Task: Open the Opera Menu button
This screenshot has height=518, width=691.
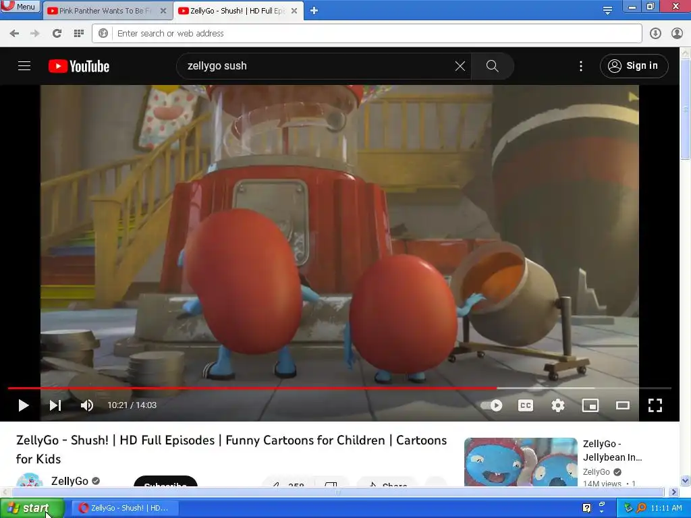Action: [x=20, y=6]
